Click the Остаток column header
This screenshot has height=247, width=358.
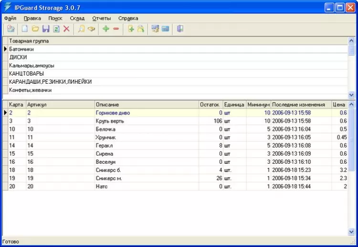[x=210, y=105]
